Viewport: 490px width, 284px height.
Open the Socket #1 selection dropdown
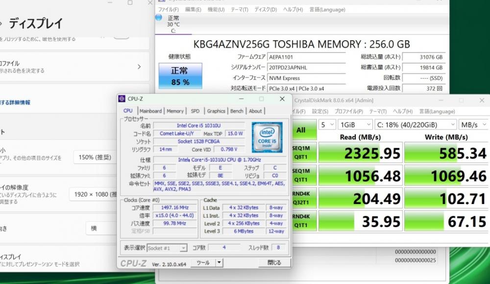point(167,248)
